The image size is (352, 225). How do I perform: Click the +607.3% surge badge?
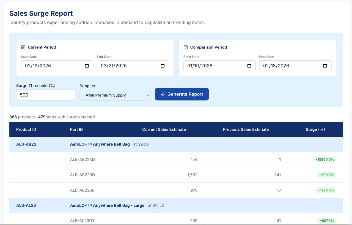pos(326,221)
